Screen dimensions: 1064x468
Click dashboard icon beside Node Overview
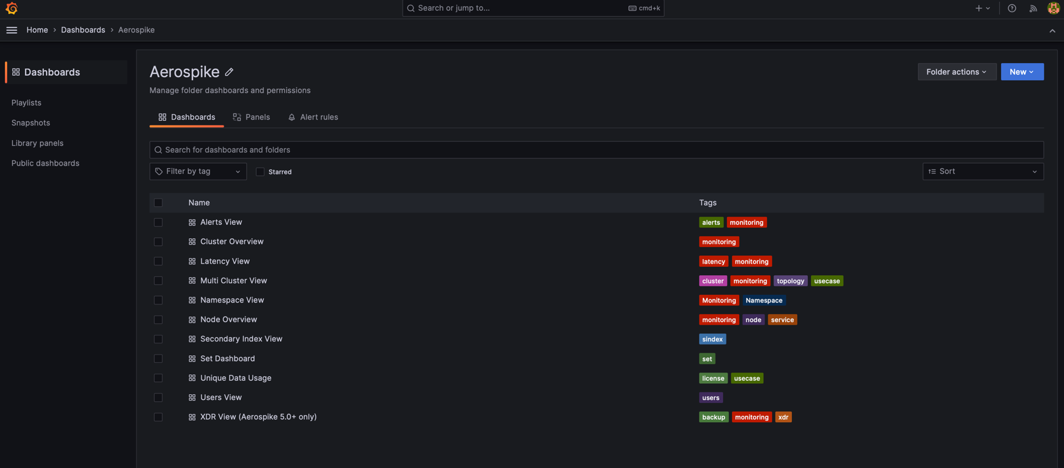point(192,320)
